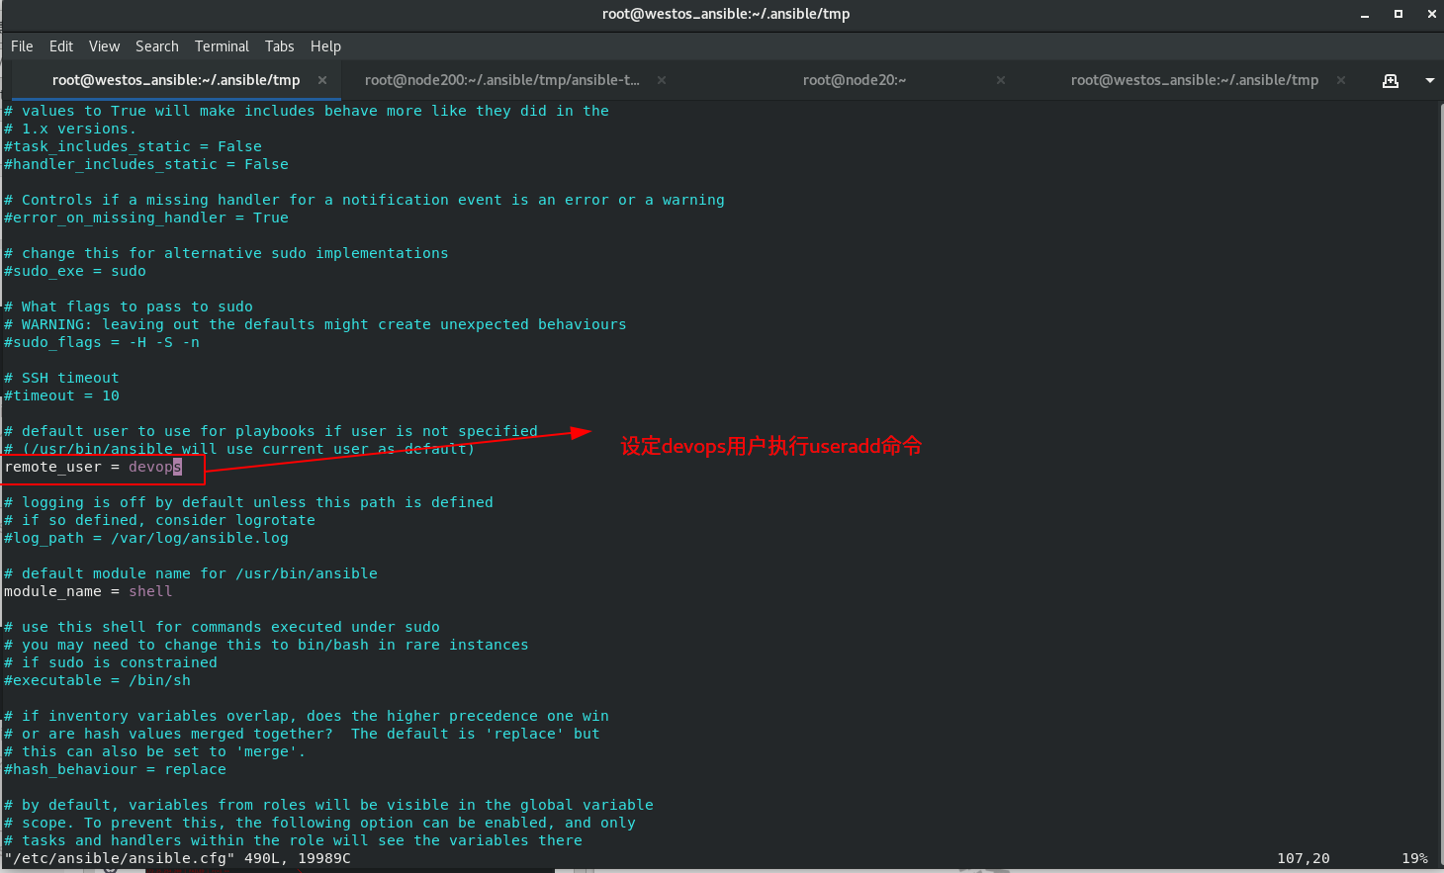Close the first root@westos_ansible tab
The height and width of the screenshot is (873, 1444).
322,80
